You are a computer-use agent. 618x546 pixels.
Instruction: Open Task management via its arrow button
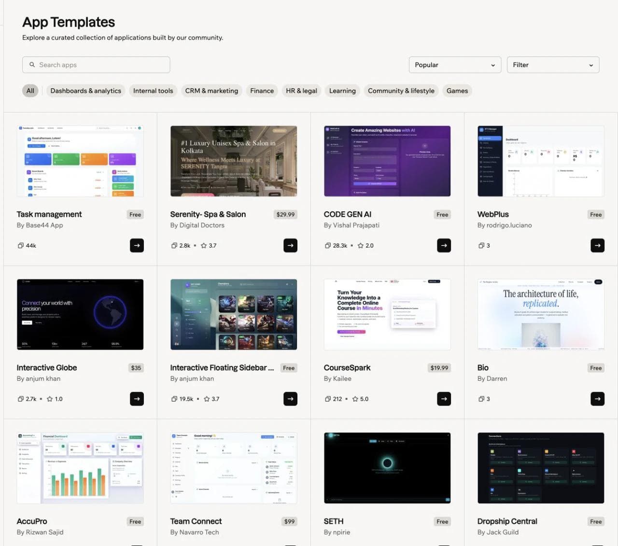coord(137,245)
